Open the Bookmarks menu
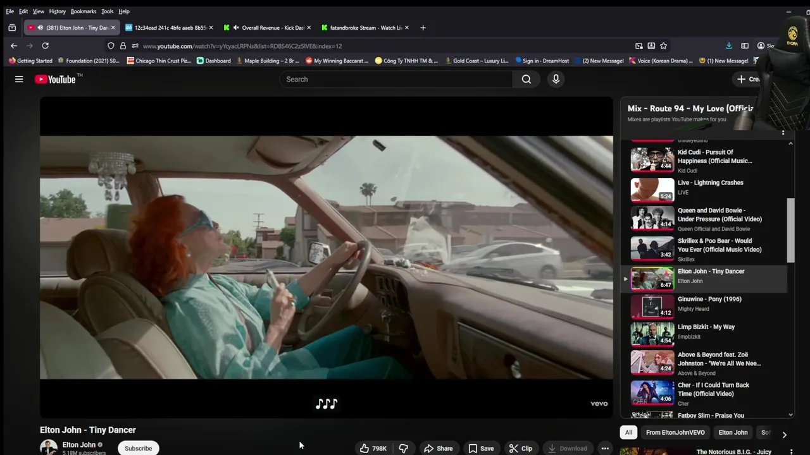The image size is (810, 455). click(84, 11)
